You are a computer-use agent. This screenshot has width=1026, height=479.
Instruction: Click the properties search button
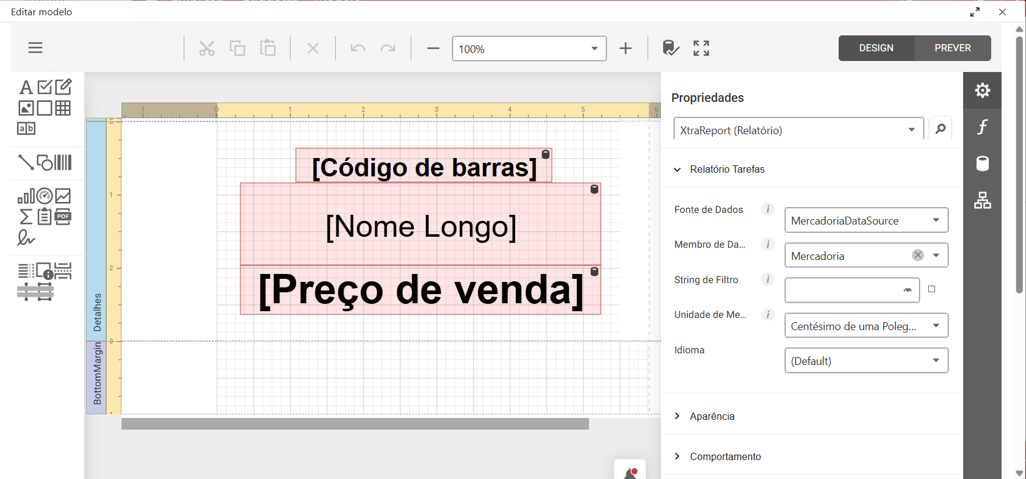coord(940,129)
